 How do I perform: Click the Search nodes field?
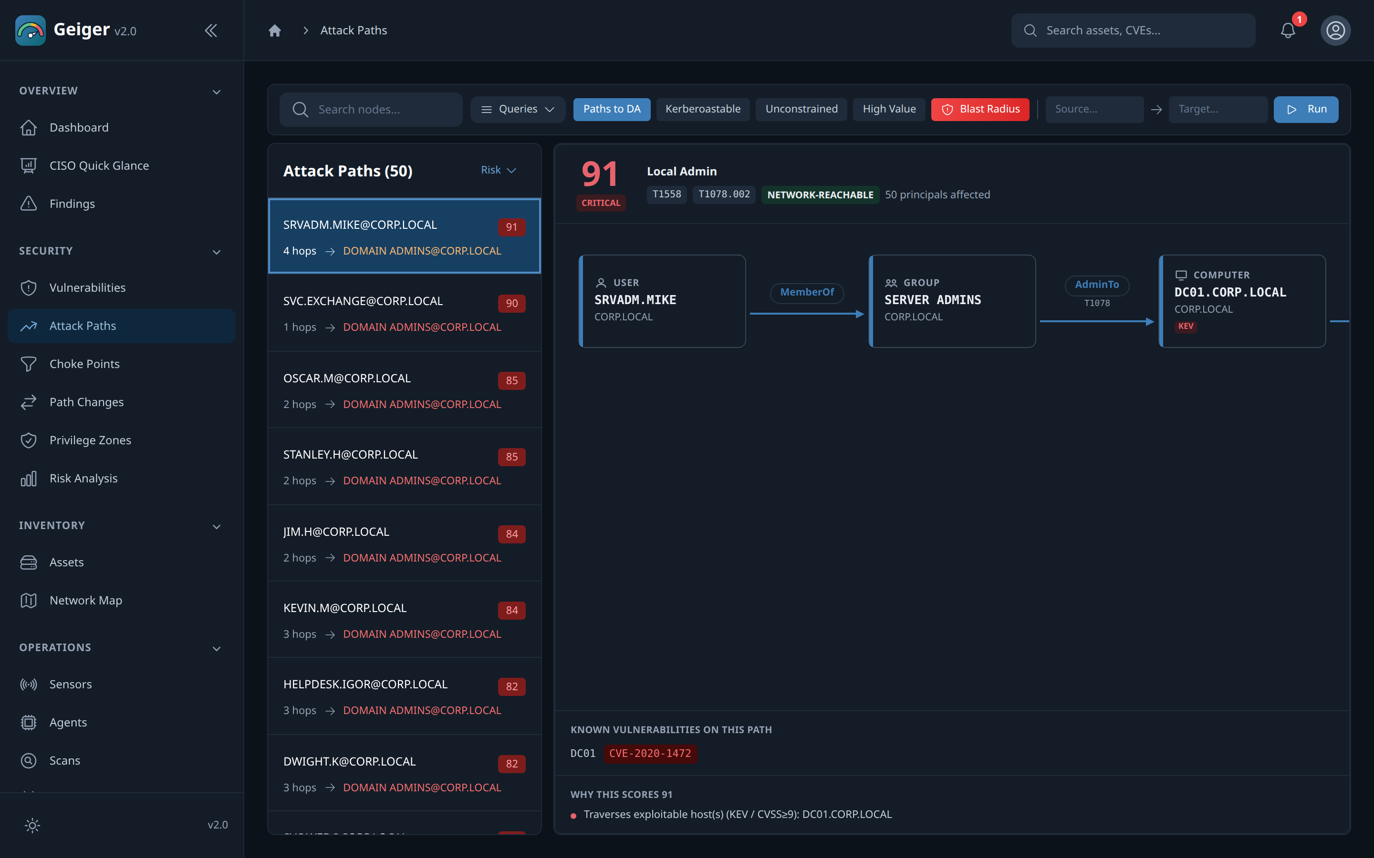tap(371, 109)
